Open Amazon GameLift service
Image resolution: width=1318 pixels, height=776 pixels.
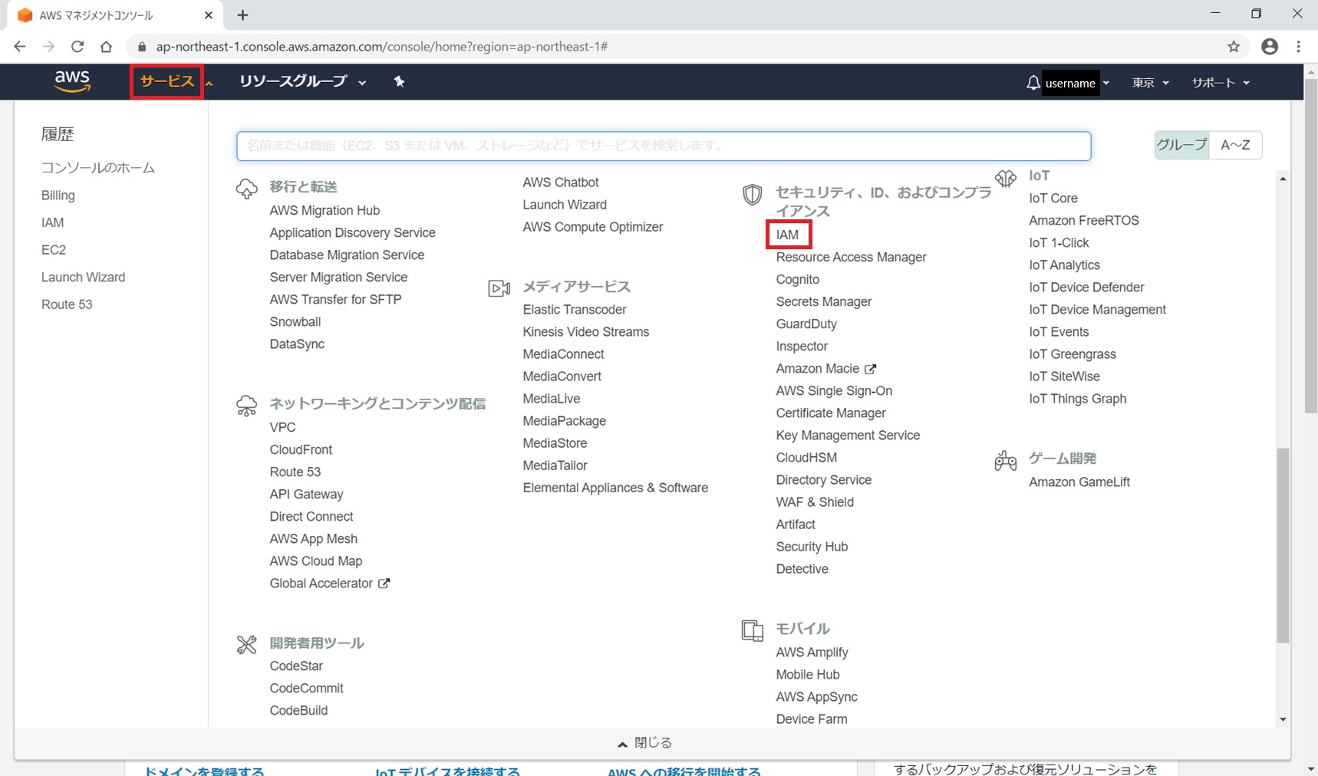(x=1079, y=482)
